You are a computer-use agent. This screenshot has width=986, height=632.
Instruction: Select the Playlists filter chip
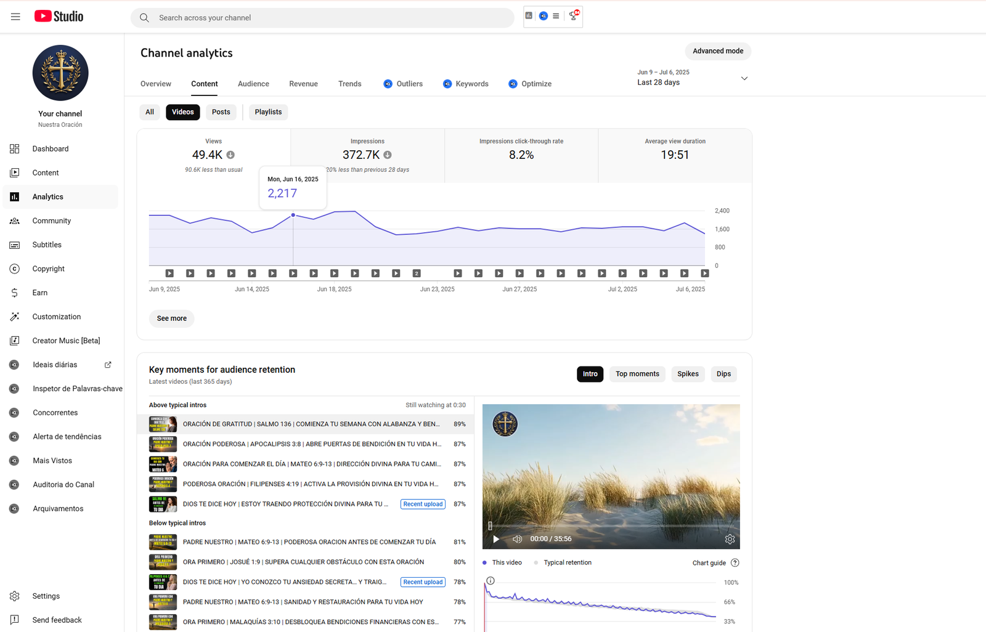(268, 112)
